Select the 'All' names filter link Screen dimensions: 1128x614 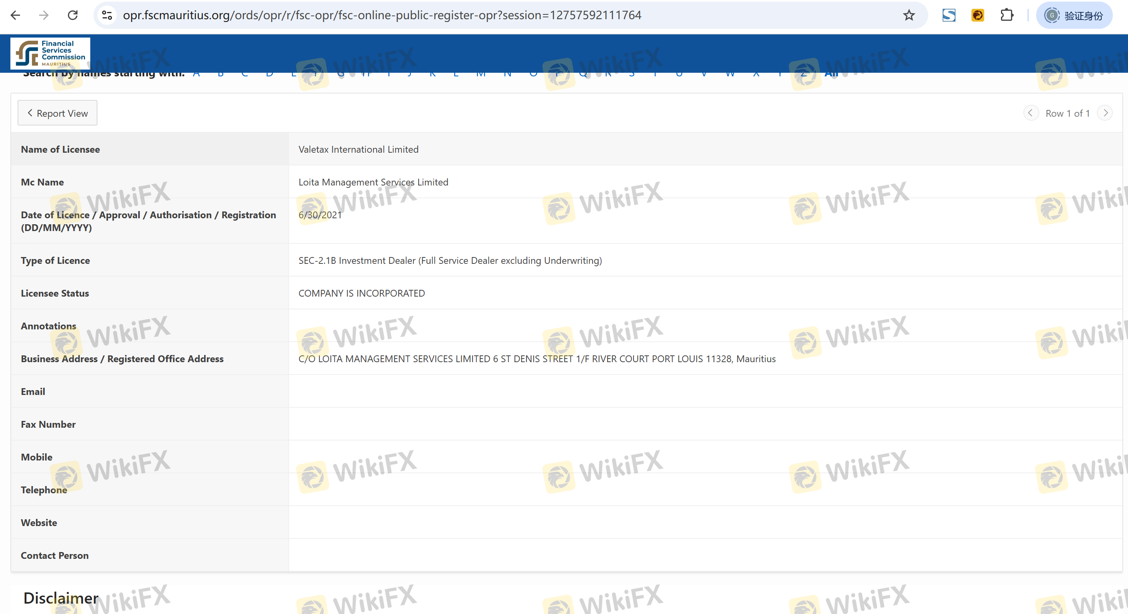[831, 75]
